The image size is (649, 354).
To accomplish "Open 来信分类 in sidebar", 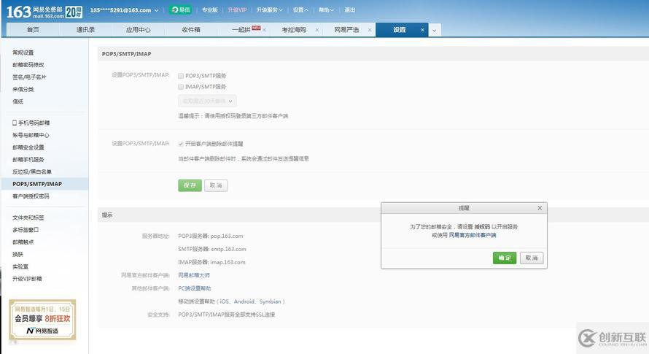I will point(23,89).
